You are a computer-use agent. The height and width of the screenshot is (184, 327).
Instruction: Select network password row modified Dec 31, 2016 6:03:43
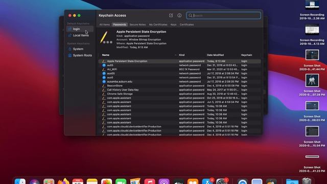179,65
